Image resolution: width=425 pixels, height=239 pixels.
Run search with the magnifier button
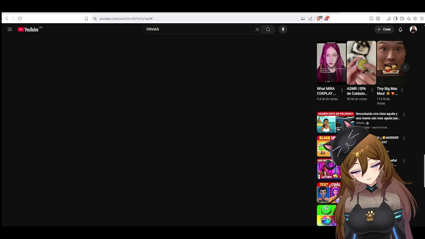(268, 30)
